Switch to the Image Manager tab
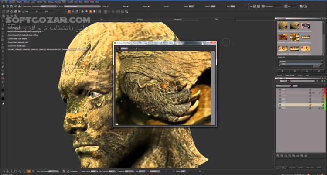The height and width of the screenshot is (175, 327). tap(290, 75)
